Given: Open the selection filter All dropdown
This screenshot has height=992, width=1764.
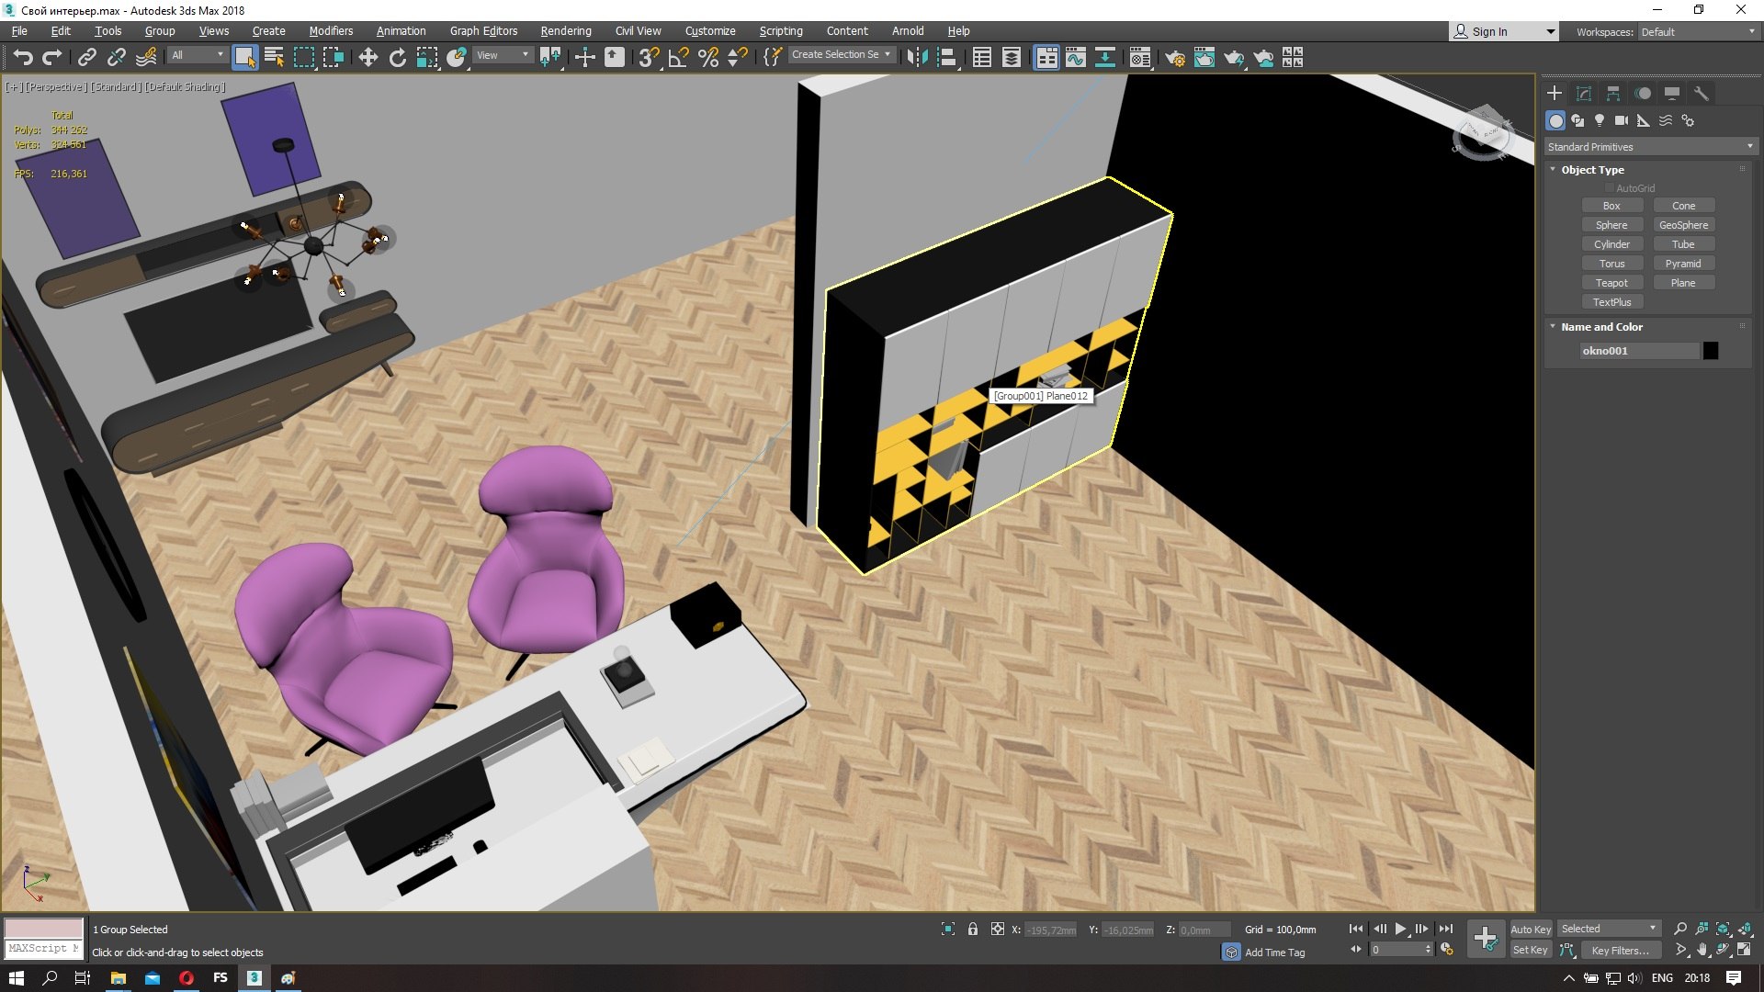Looking at the screenshot, I should coord(198,55).
